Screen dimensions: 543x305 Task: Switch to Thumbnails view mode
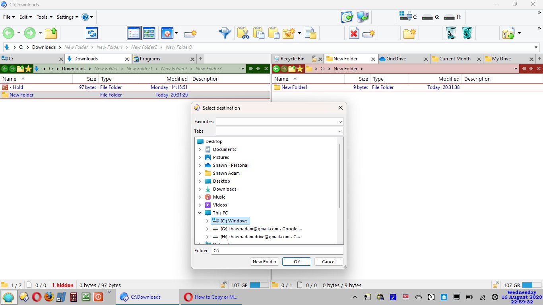(149, 33)
